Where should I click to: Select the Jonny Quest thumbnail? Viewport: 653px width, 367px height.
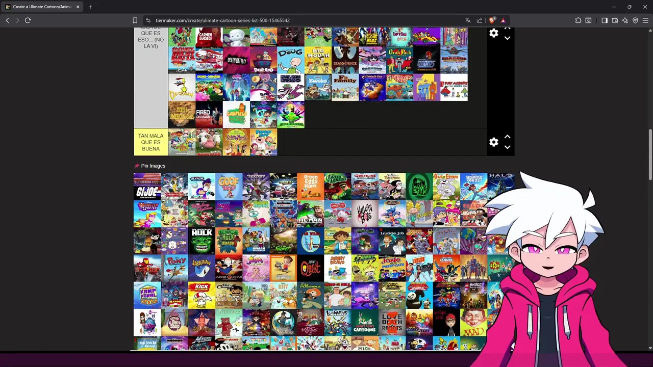(x=310, y=268)
